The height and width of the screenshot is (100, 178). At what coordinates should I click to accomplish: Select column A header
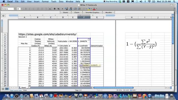point(24,17)
